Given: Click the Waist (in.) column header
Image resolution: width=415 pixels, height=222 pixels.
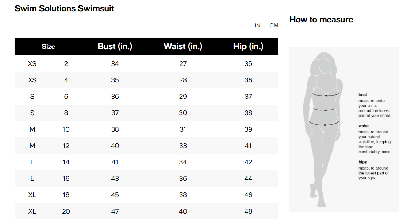Looking at the screenshot, I should tap(183, 47).
